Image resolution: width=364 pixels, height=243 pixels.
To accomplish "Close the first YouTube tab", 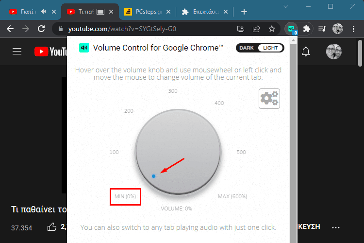I will pos(53,12).
